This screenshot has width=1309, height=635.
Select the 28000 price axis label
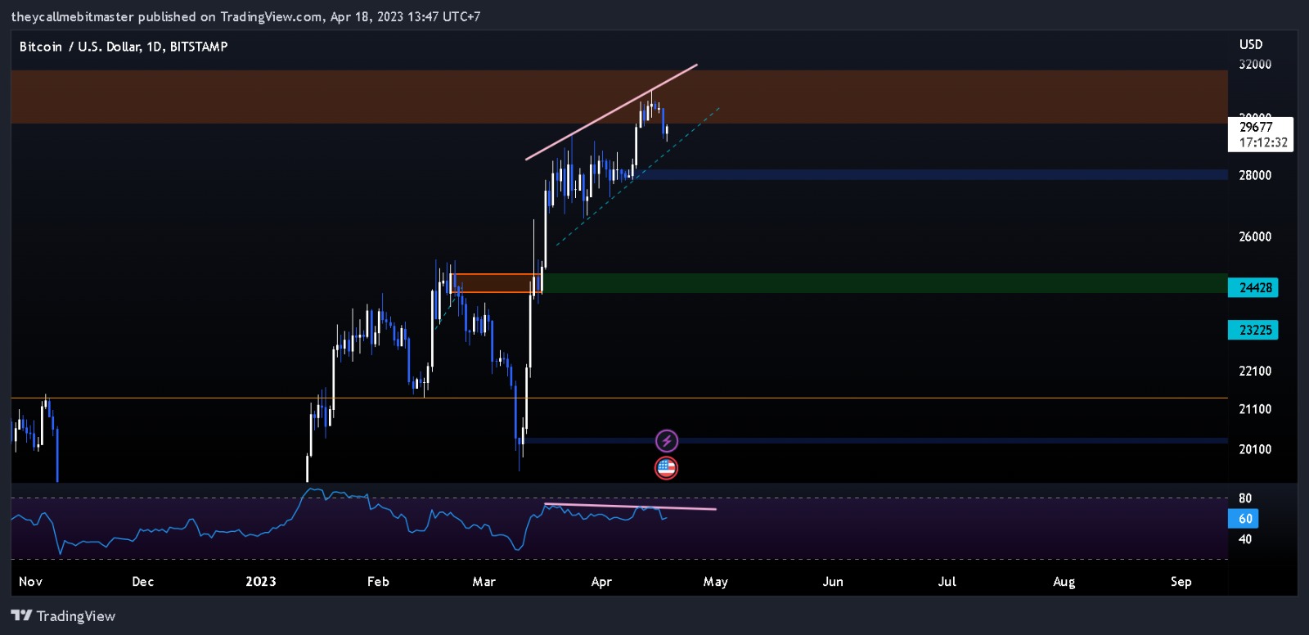point(1255,175)
